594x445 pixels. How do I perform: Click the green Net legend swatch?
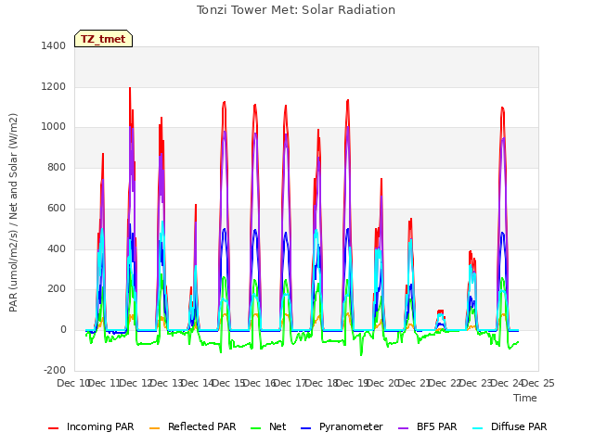pyautogui.click(x=256, y=428)
